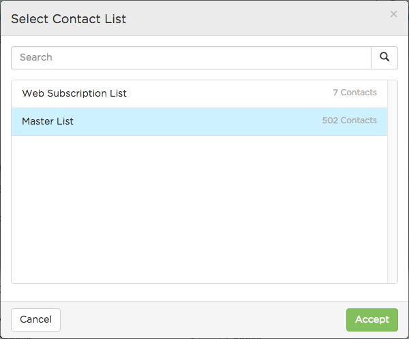This screenshot has height=339, width=409.
Task: Click the Accept button
Action: (372, 320)
